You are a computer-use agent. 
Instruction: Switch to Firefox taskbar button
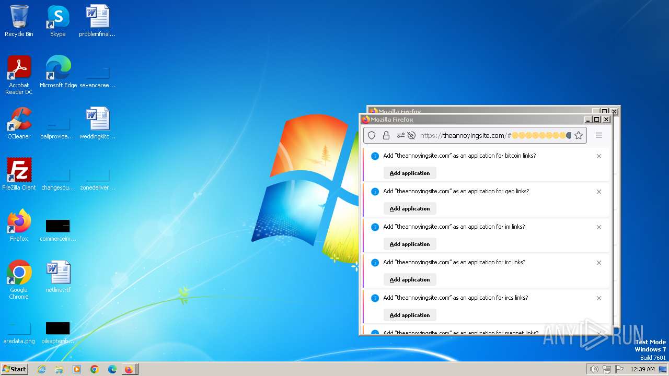click(129, 369)
